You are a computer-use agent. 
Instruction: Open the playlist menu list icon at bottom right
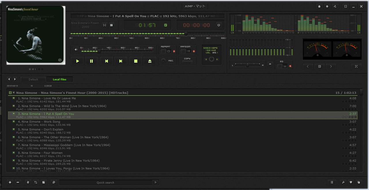click(332, 182)
